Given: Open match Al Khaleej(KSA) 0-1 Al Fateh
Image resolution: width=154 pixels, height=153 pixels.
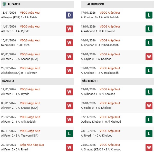Looking at the screenshot, I should tap(19, 73).
